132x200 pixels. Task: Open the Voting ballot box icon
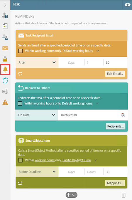[x=5, y=59]
